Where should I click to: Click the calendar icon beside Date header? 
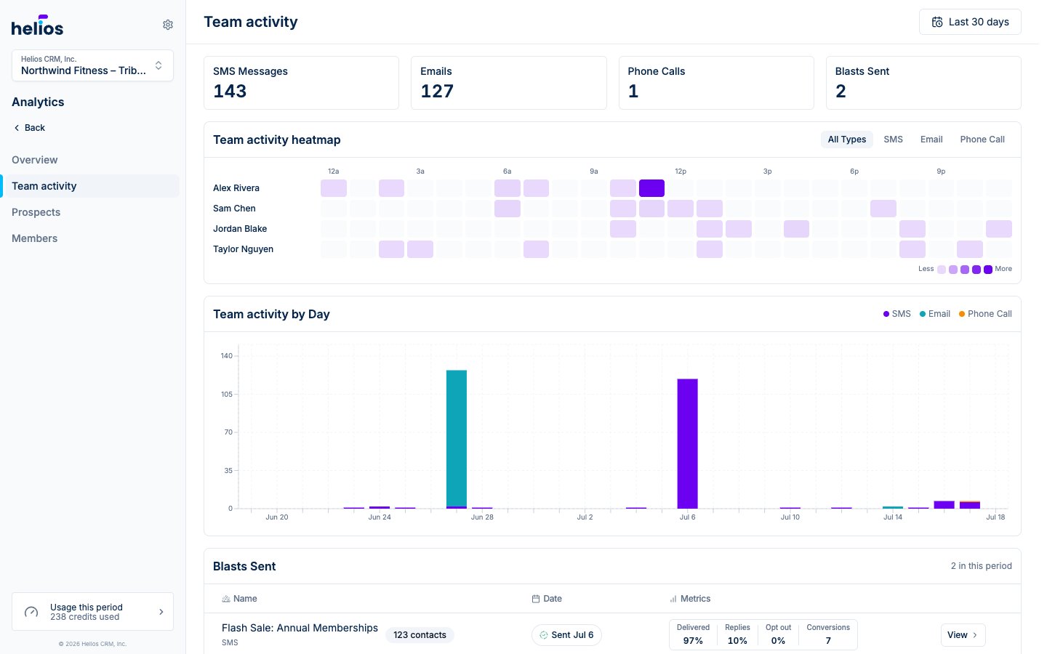[536, 599]
